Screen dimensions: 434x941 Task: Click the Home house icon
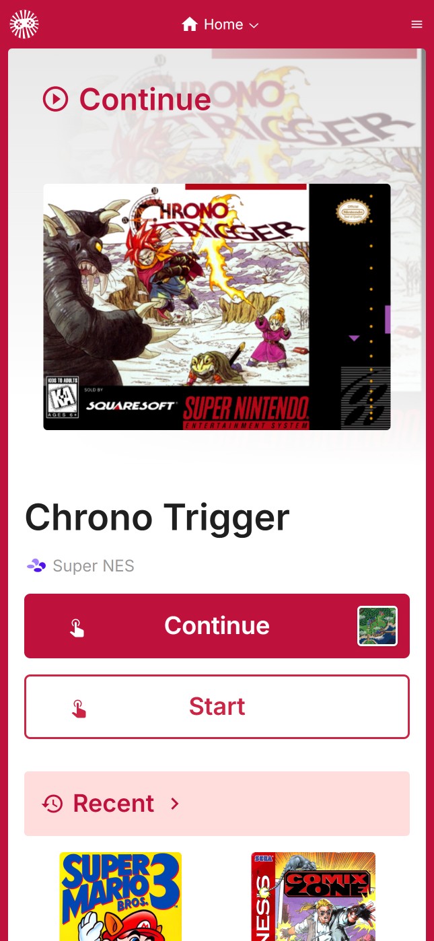190,24
